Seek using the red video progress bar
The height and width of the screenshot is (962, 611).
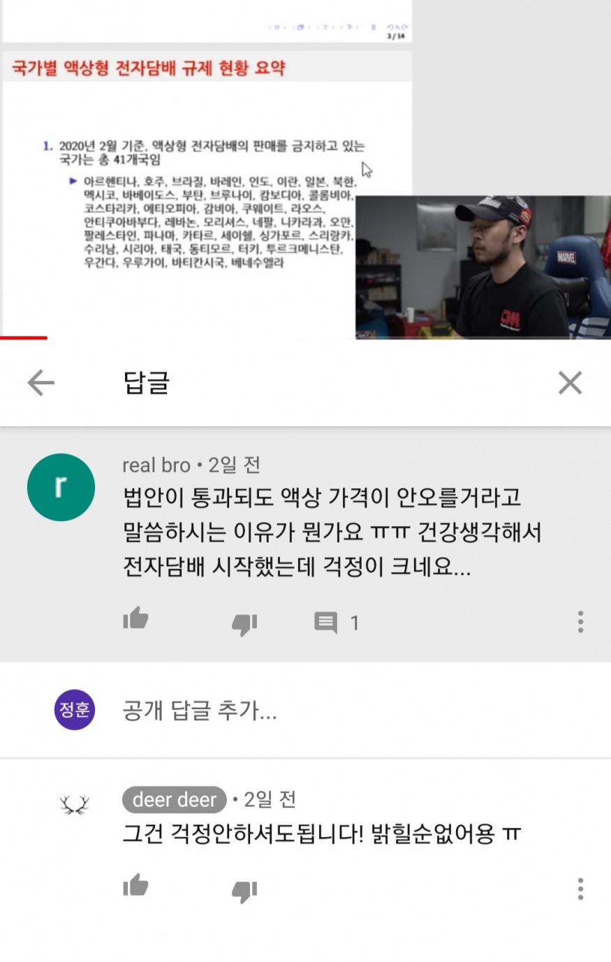click(x=24, y=338)
